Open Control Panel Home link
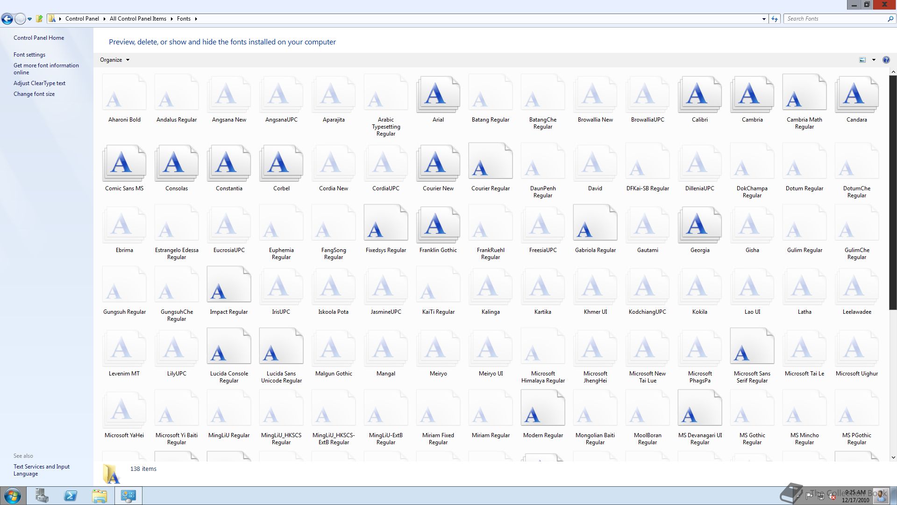 pyautogui.click(x=39, y=38)
